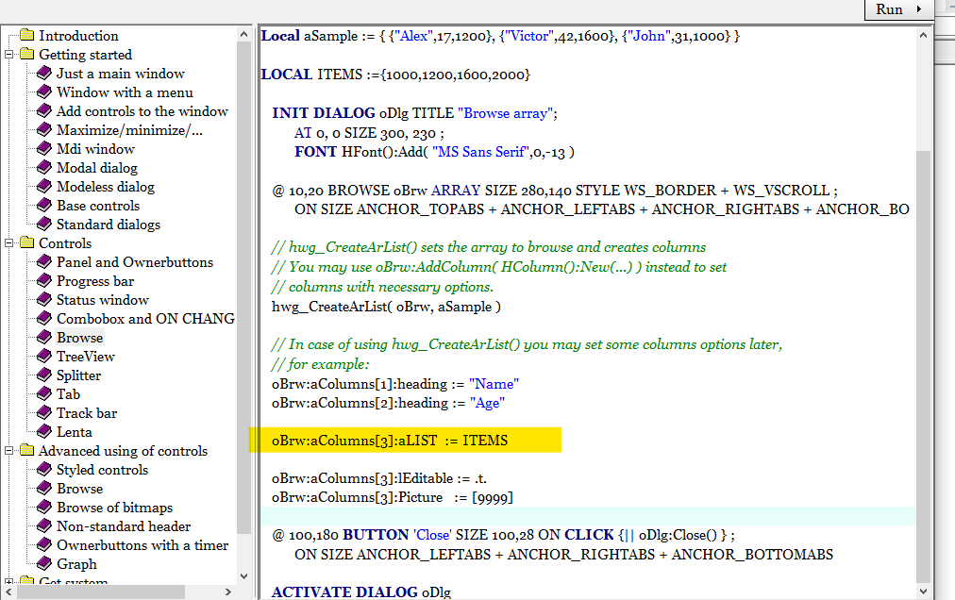
Task: Select the Mdi window topic
Action: [x=95, y=149]
